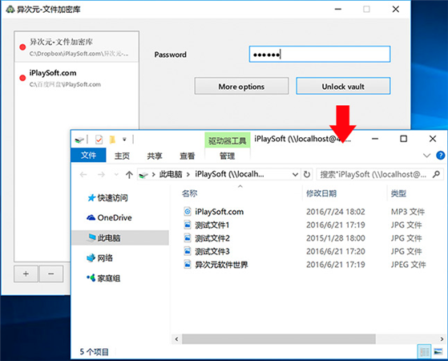The width and height of the screenshot is (448, 361).
Task: Click the horizontal scrollbar thumb in file list
Action: click(x=279, y=339)
